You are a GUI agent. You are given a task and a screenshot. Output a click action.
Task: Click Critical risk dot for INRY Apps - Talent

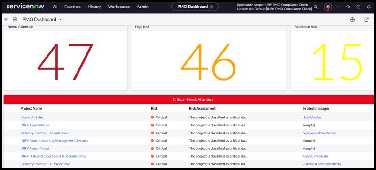pyautogui.click(x=152, y=148)
